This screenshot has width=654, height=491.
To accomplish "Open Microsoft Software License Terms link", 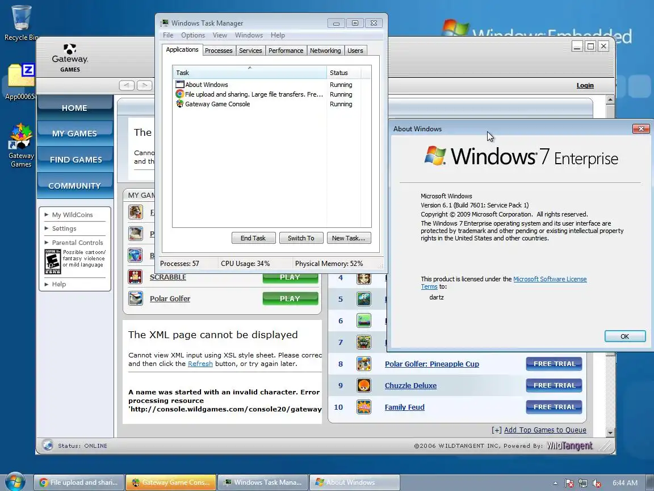I will [550, 279].
